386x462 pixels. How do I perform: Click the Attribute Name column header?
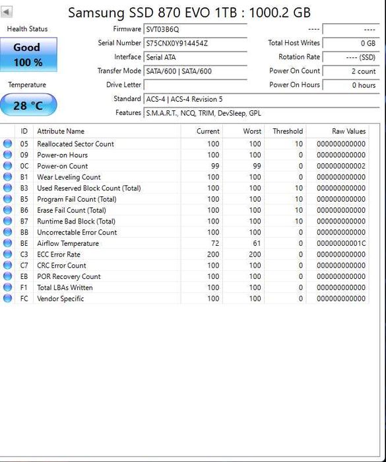[107, 131]
